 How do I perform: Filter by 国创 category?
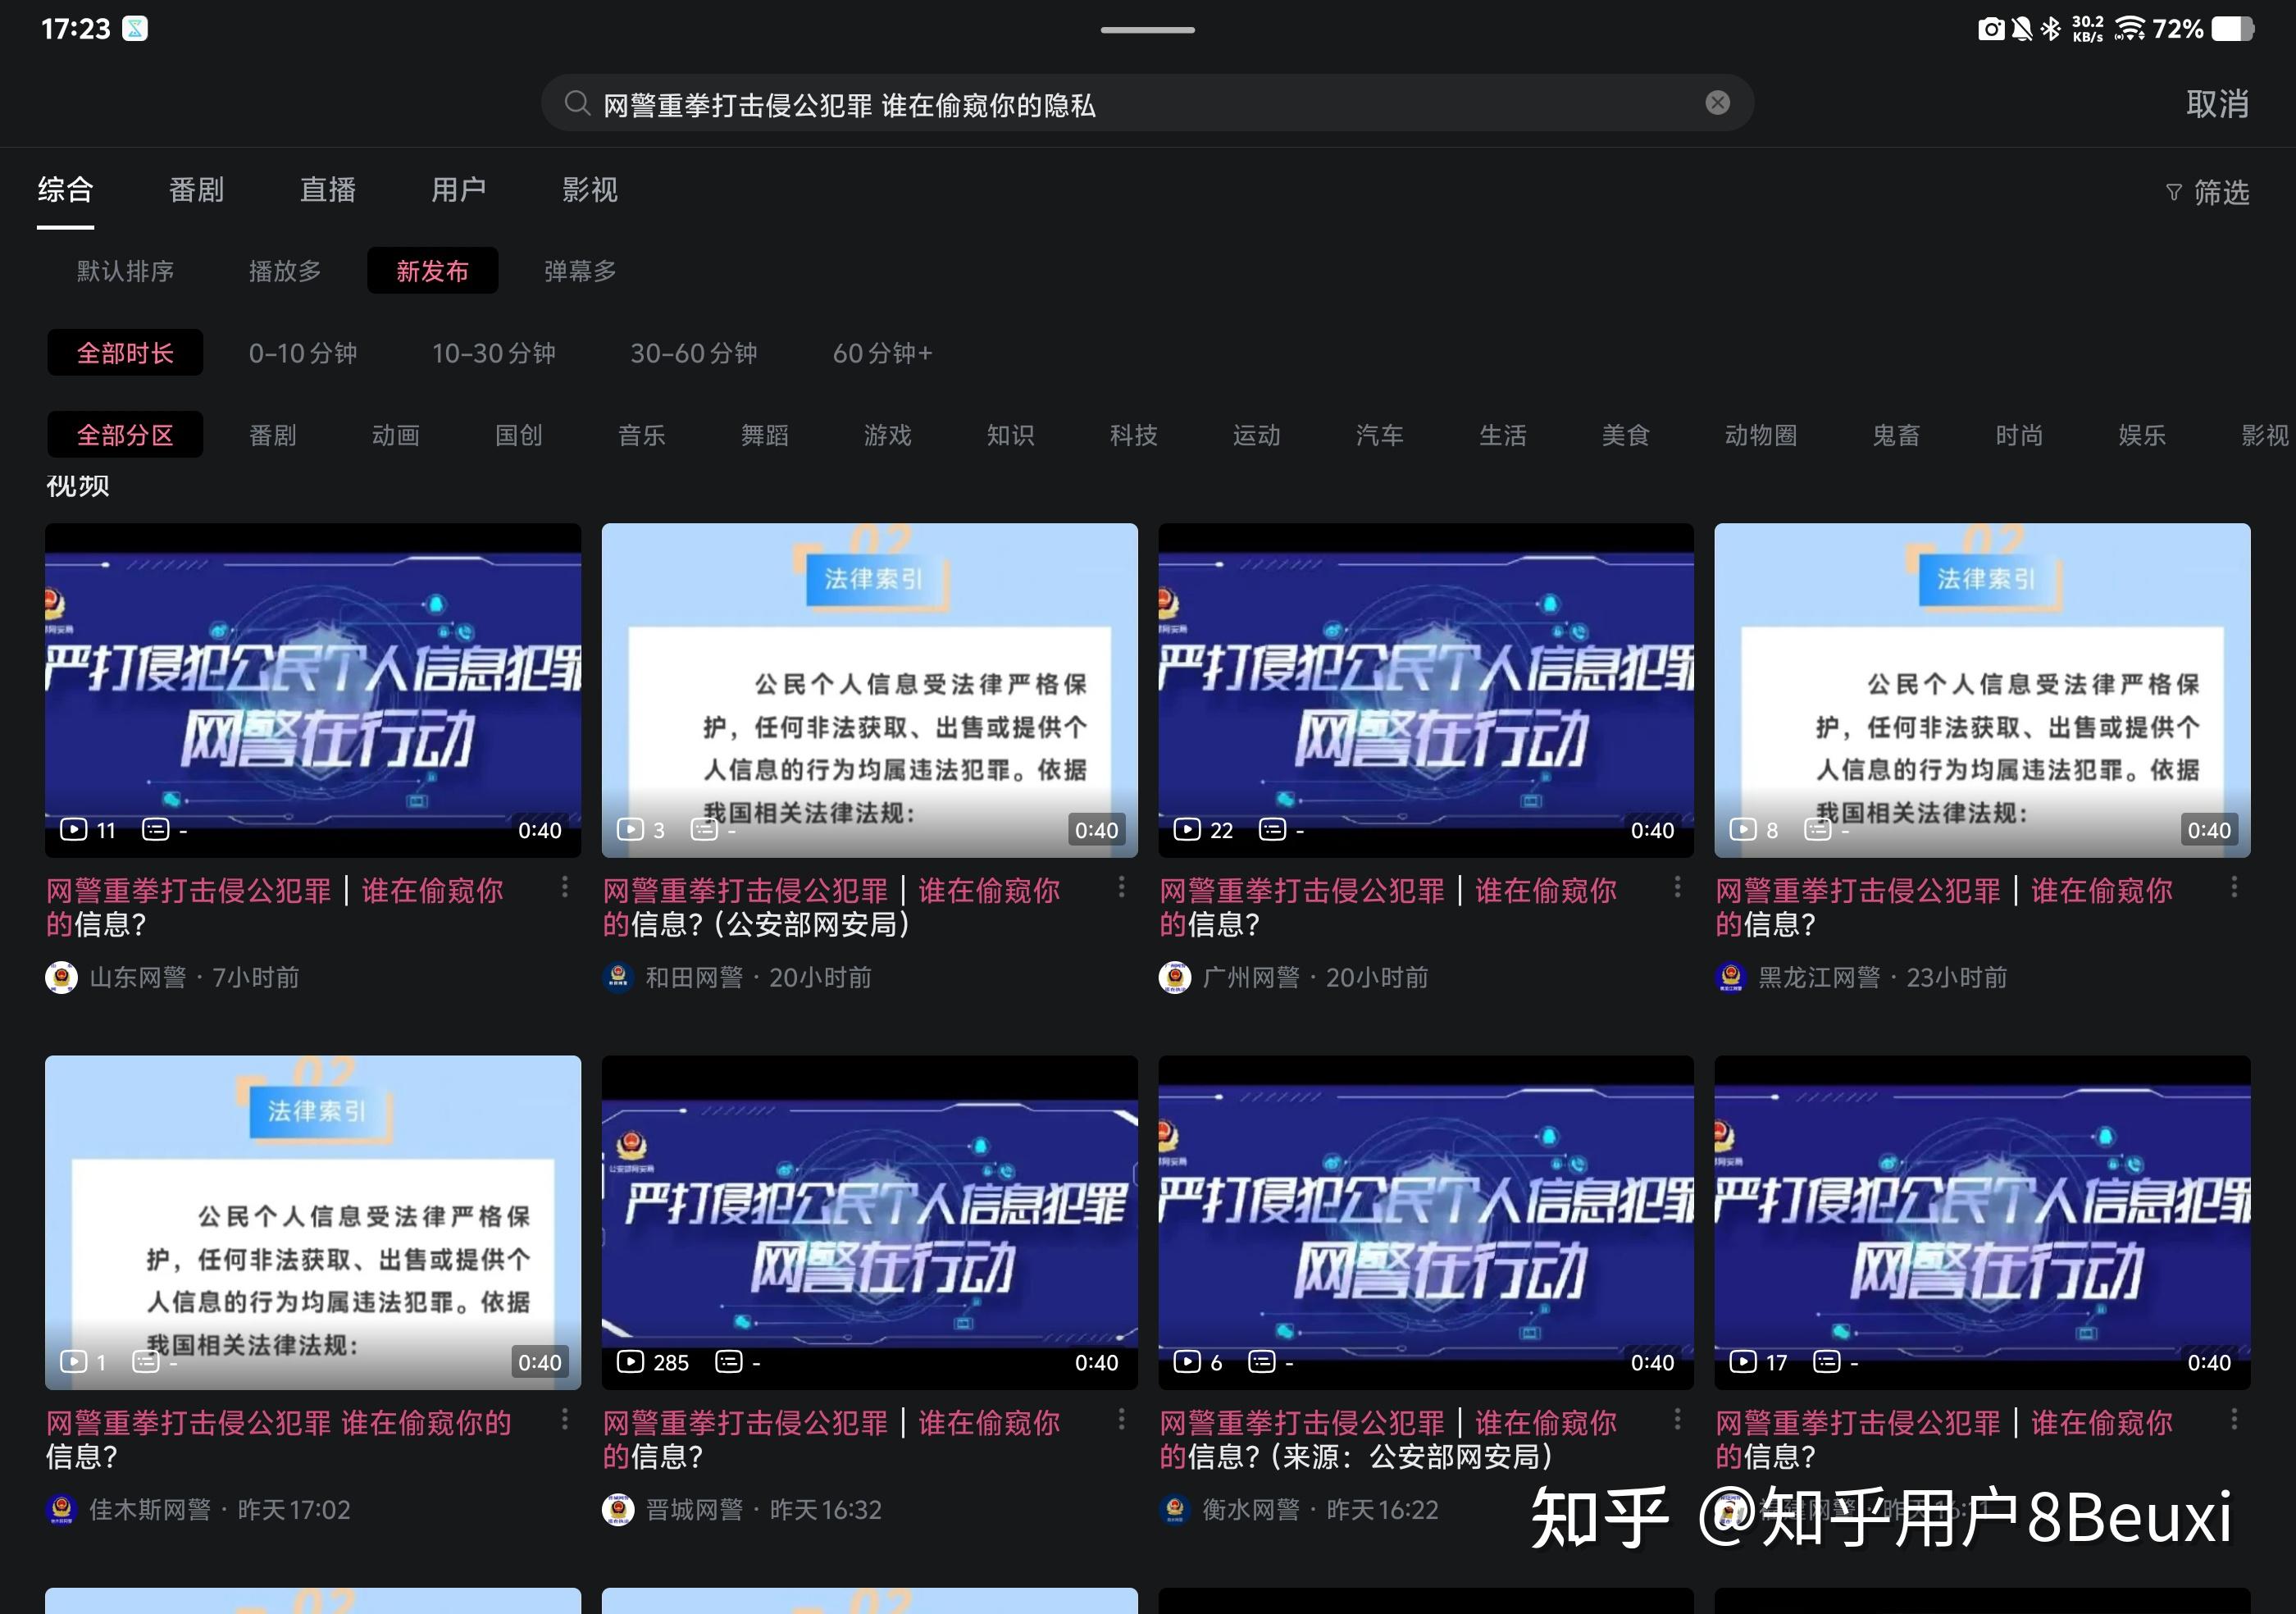(519, 435)
